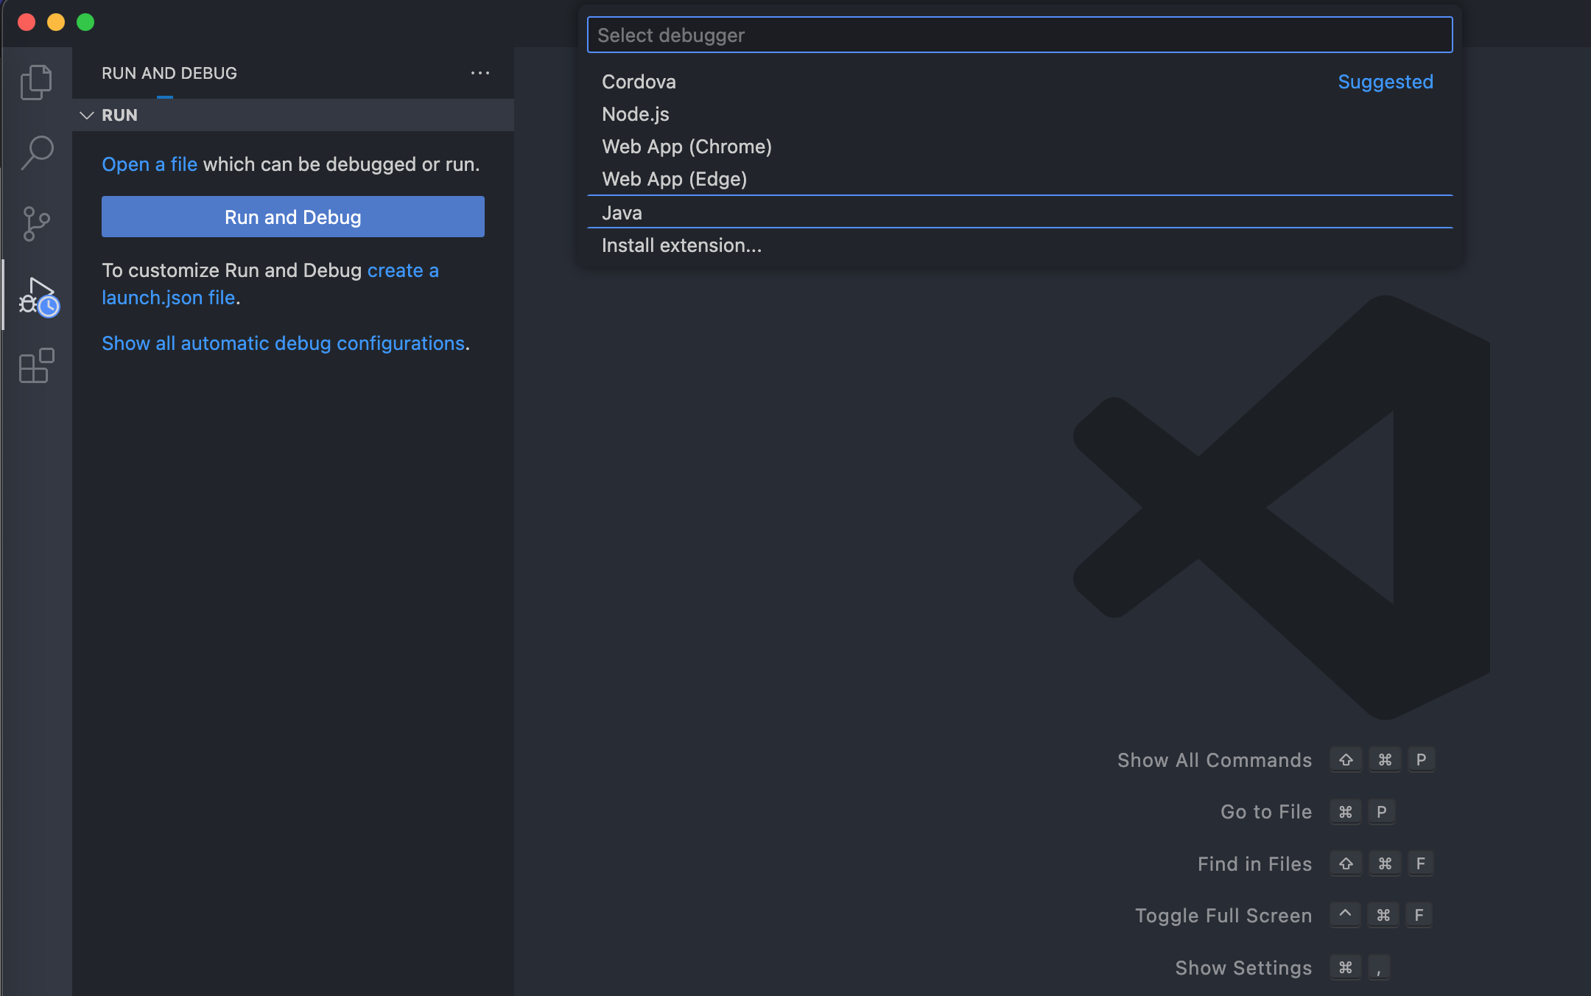Show all automatic debug configurations
Screen dimensions: 1591x996
[284, 343]
